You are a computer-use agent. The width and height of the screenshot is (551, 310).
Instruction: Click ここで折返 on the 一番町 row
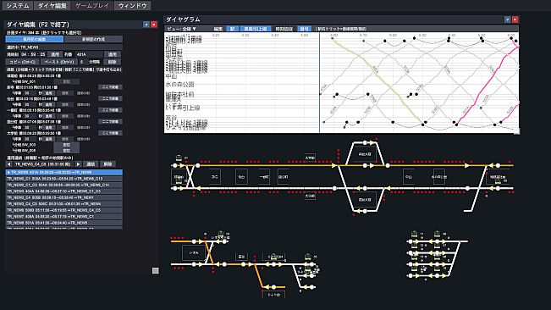click(x=110, y=110)
